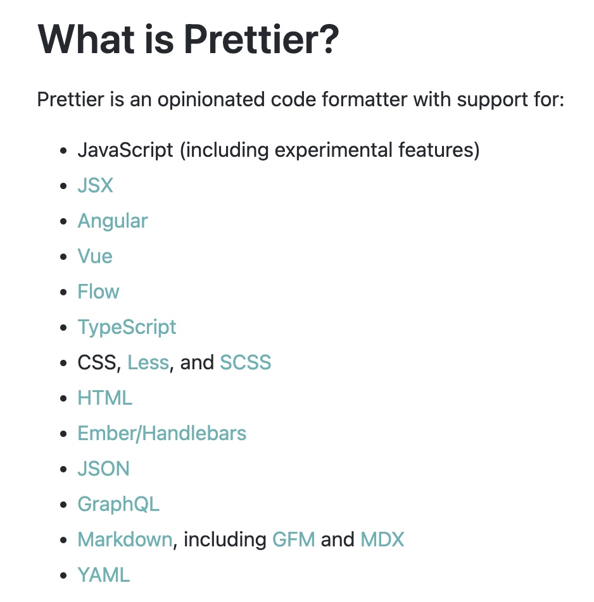This screenshot has height=602, width=594.
Task: Open the Ember/Handlebars link
Action: click(x=162, y=433)
